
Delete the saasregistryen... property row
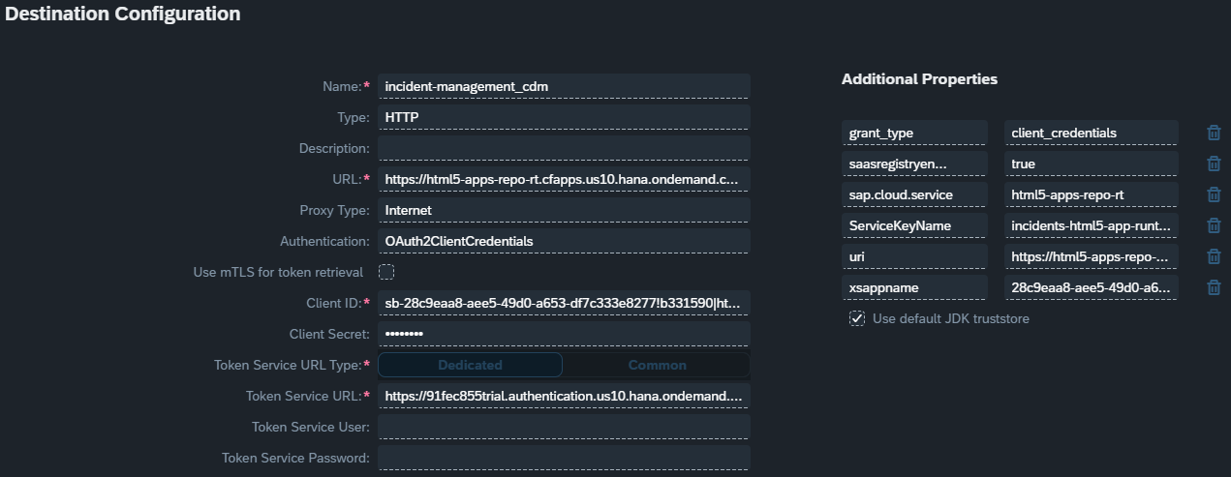(1214, 164)
